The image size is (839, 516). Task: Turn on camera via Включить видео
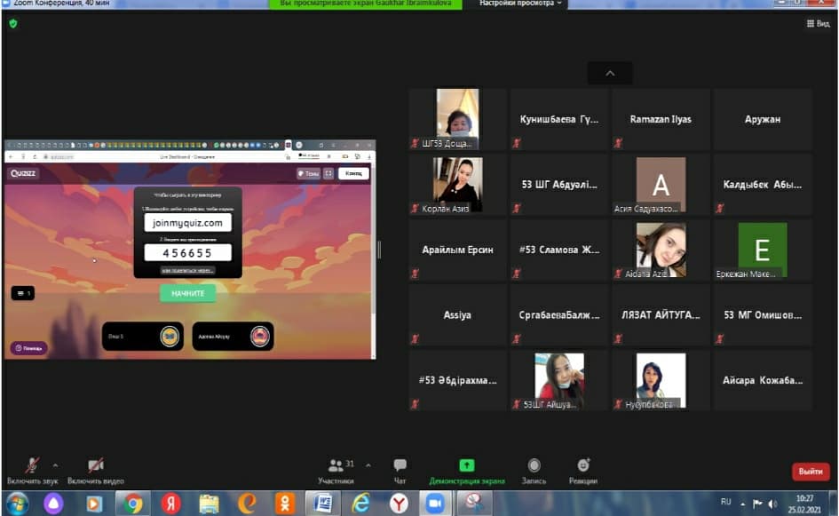click(96, 466)
